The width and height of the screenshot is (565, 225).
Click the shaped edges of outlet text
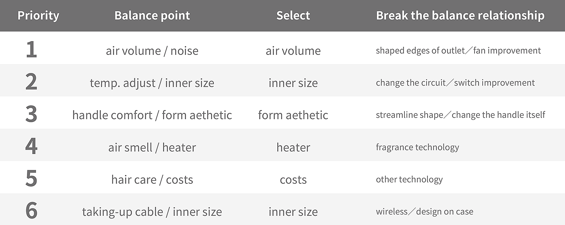pyautogui.click(x=420, y=51)
